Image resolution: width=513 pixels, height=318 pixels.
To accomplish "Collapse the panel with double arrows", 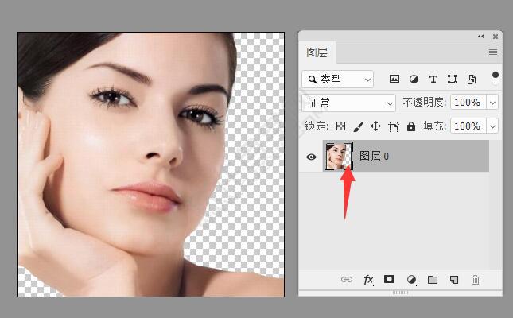I will [480, 37].
